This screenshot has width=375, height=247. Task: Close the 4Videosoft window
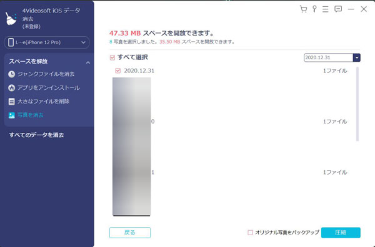click(364, 9)
